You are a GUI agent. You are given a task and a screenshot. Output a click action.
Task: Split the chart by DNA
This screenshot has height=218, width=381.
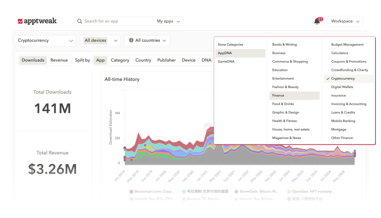207,60
